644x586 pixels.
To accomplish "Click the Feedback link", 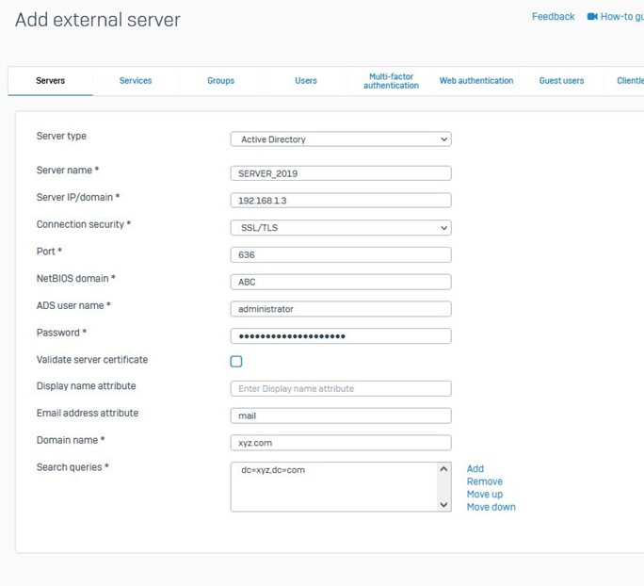I will click(553, 17).
